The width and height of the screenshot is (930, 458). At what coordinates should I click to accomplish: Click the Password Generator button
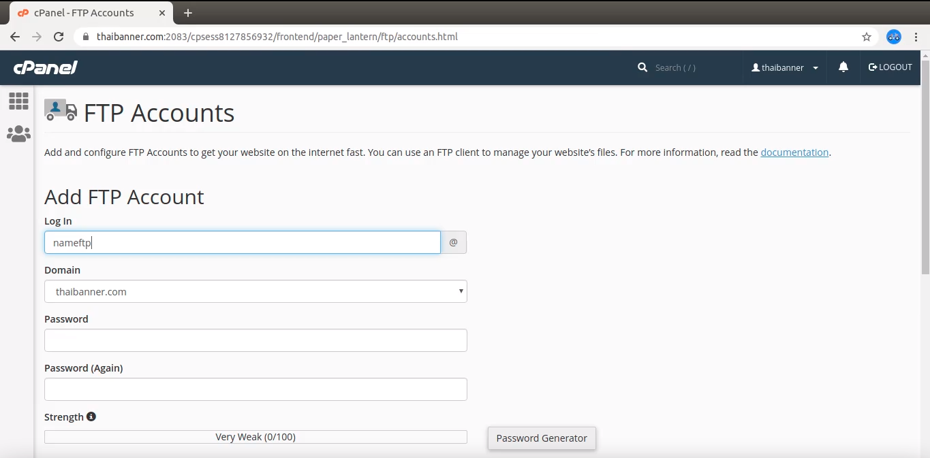(x=542, y=438)
